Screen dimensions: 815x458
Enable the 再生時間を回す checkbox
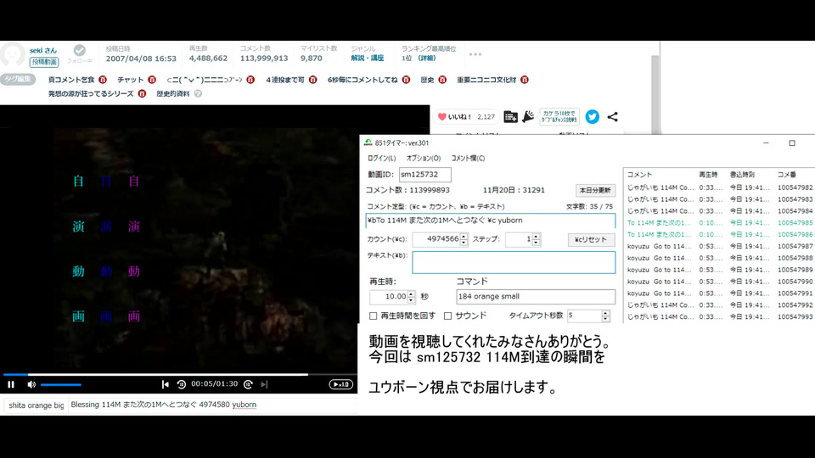374,316
